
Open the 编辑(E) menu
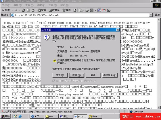pos(18,5)
